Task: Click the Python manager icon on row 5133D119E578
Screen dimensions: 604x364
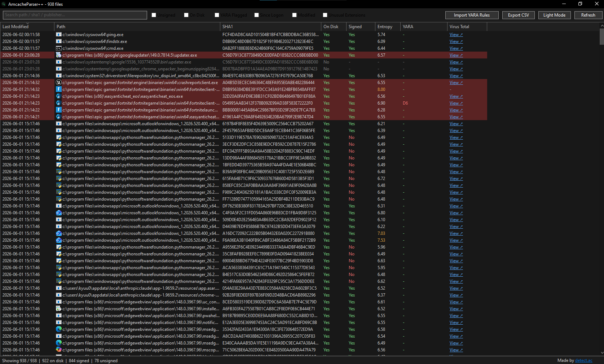Action: (58, 137)
